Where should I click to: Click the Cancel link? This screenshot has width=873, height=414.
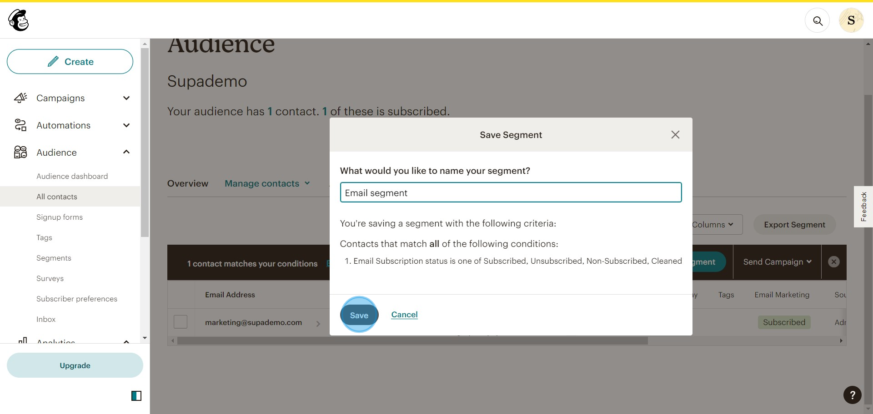404,315
